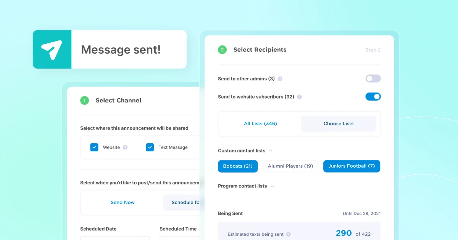Click the info icon beside Send to other admins
This screenshot has width=458, height=240.
coord(280,78)
